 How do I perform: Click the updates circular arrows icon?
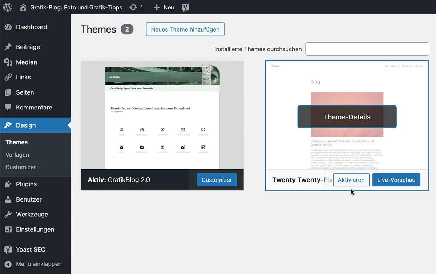coord(133,7)
